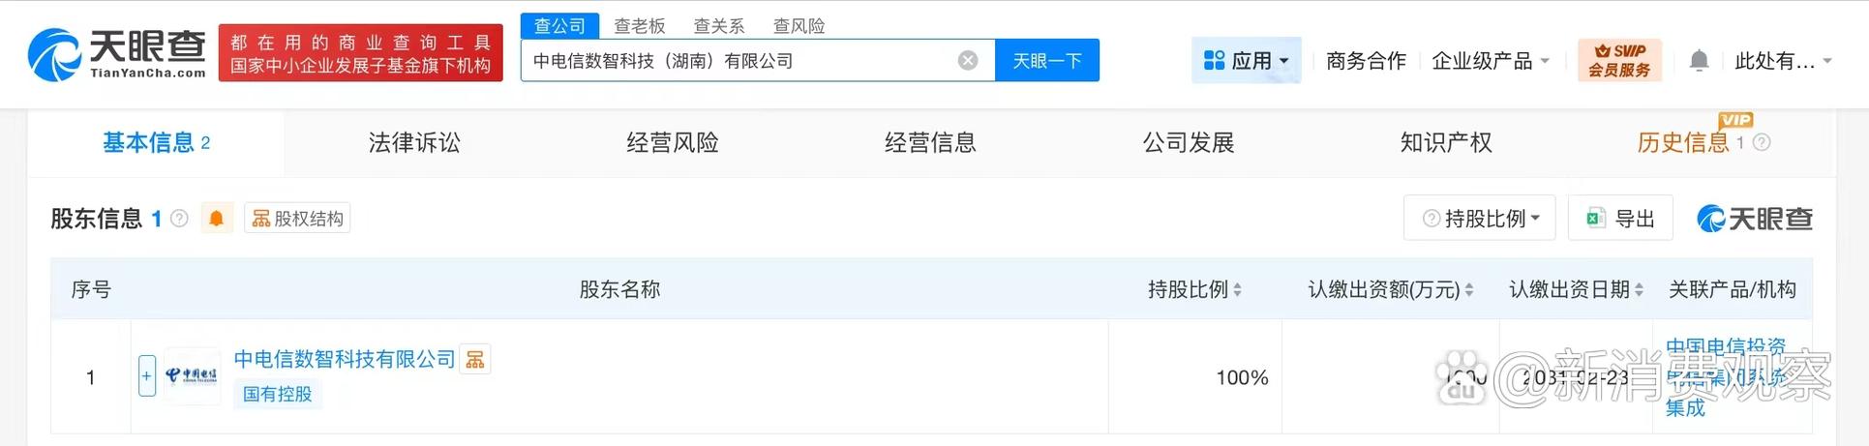This screenshot has width=1869, height=446.
Task: Click the 集成 related product link
Action: point(1684,408)
